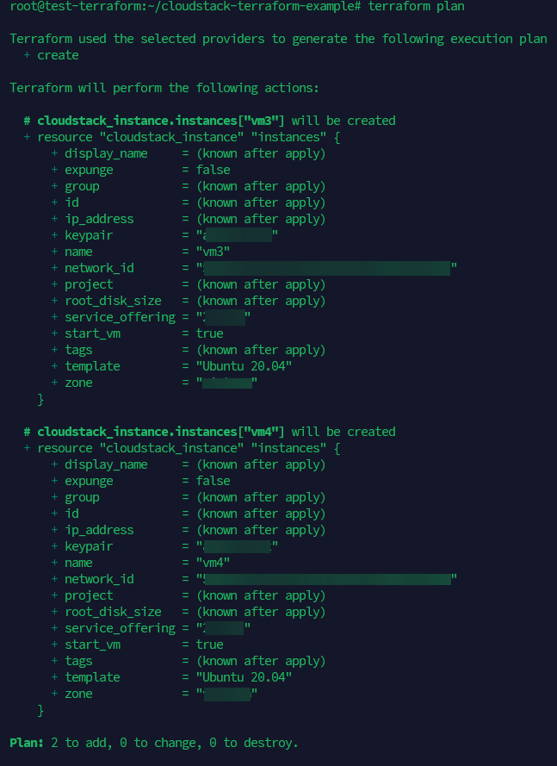Click the "Plan: 2 to add" summary line
Viewport: 557px width, 766px height.
154,743
